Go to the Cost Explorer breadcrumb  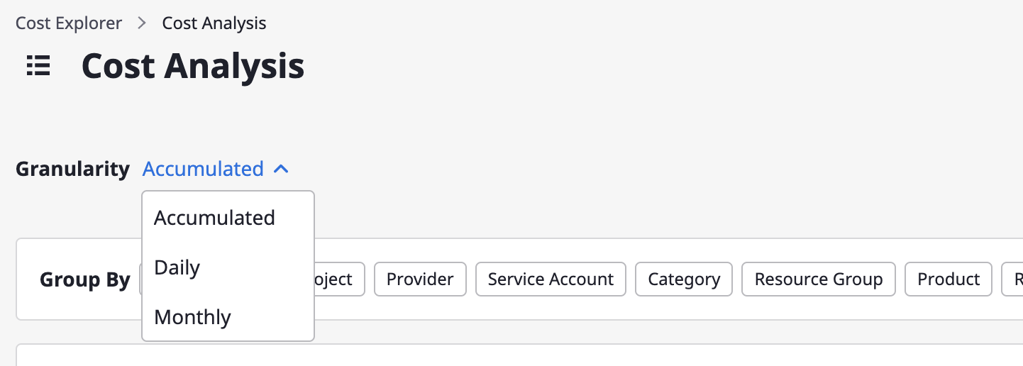pos(69,23)
